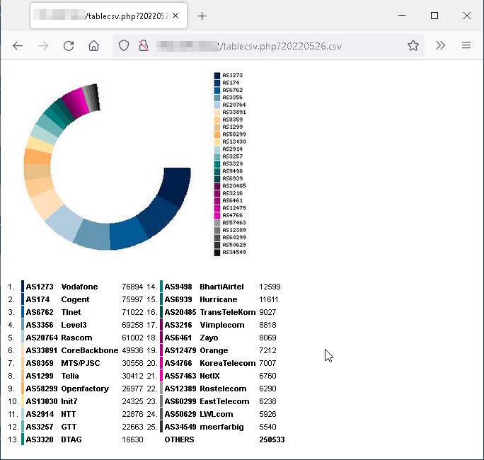Open a new browser tab
The height and width of the screenshot is (460, 484).
pos(202,16)
